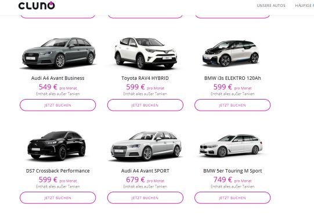This screenshot has height=216, width=314.
Task: Select the title 'BMW 5er Touring M Sport'
Action: click(233, 171)
